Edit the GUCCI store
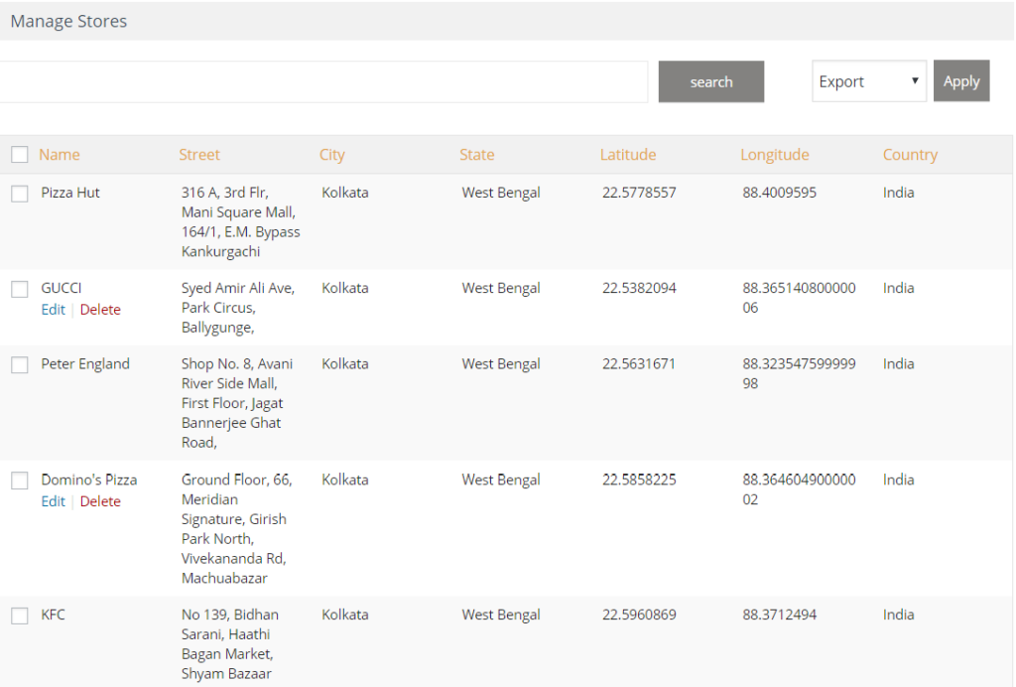 [x=54, y=310]
